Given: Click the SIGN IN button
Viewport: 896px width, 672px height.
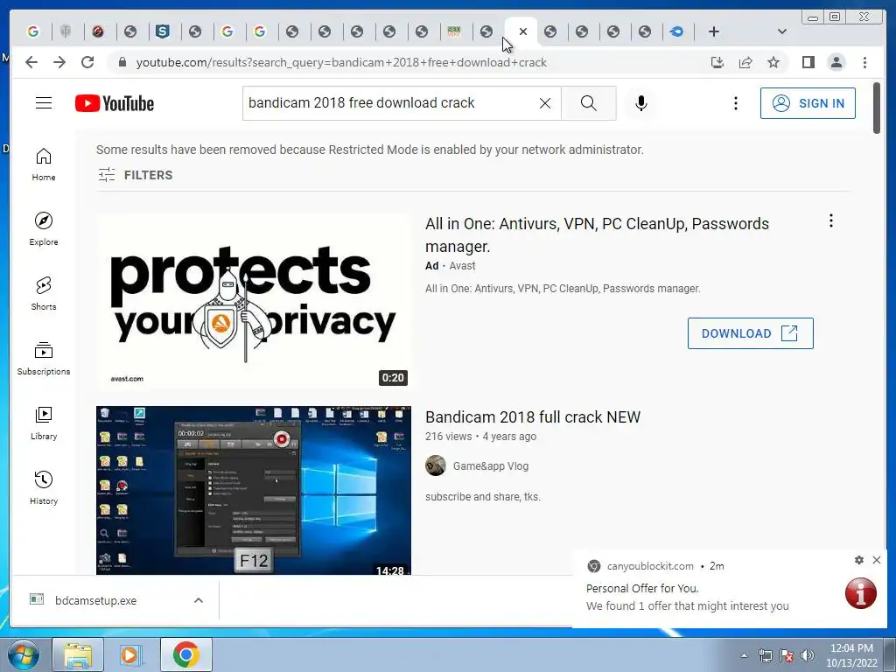Looking at the screenshot, I should click(808, 103).
